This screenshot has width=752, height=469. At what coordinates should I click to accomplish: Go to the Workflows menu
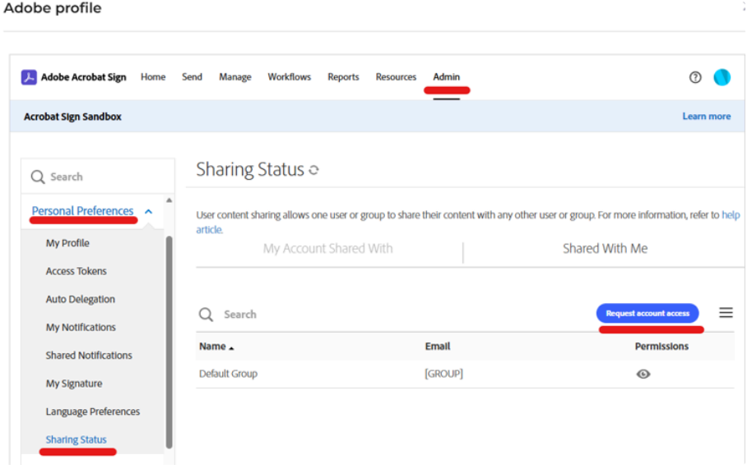click(289, 77)
